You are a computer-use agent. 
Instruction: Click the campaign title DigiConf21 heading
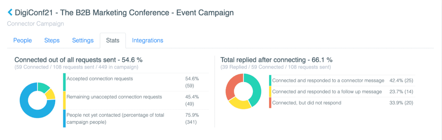[x=124, y=13]
